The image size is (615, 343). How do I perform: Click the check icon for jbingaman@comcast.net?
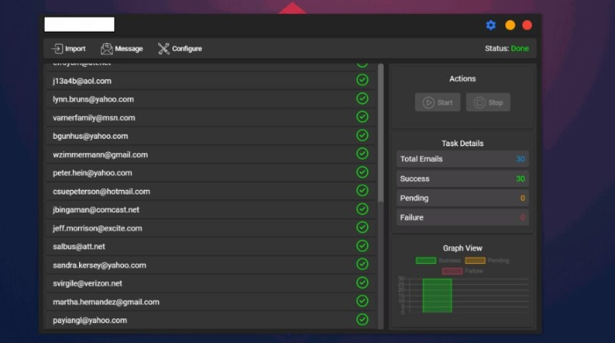(362, 209)
